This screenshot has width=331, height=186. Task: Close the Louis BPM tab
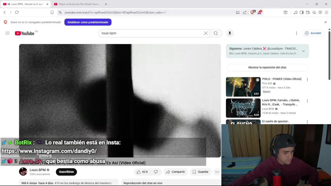point(47,4)
